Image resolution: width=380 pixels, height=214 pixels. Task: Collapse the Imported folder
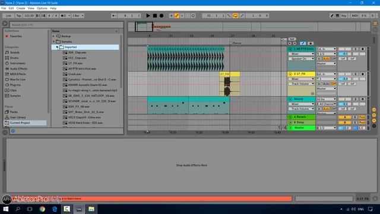57,47
